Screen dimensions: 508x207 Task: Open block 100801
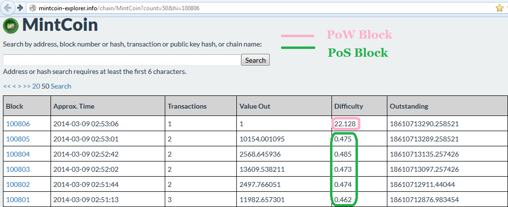coord(18,200)
